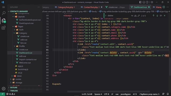Expand the Profile folder
The width and height of the screenshot is (171, 96).
tap(22, 46)
